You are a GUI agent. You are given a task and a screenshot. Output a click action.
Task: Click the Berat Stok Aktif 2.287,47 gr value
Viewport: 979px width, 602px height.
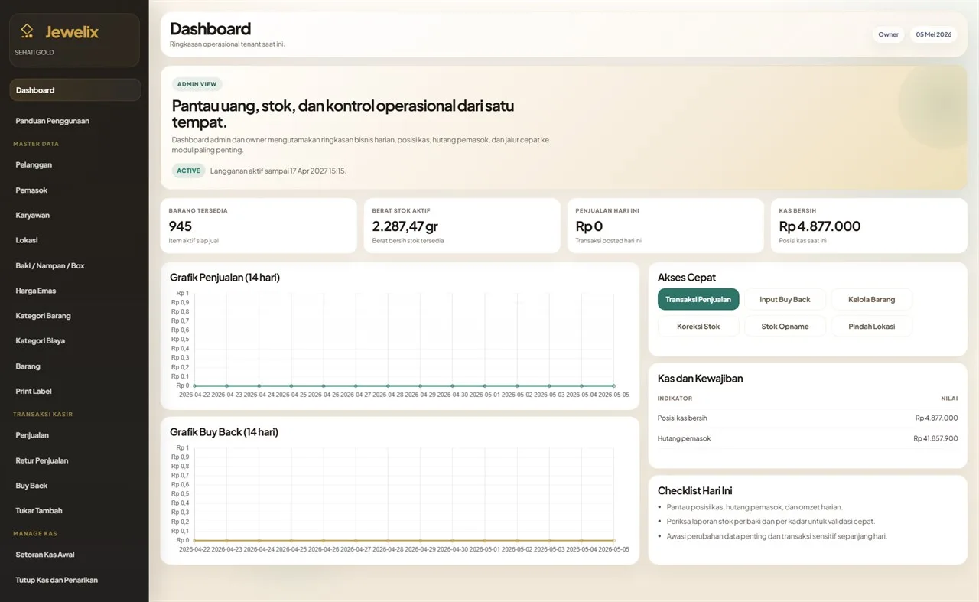click(x=405, y=226)
